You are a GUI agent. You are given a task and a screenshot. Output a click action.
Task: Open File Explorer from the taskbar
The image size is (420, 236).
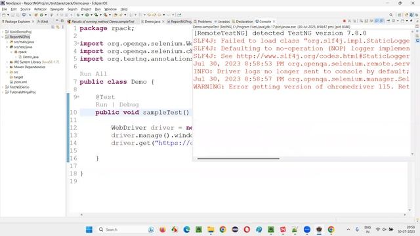pos(211,229)
